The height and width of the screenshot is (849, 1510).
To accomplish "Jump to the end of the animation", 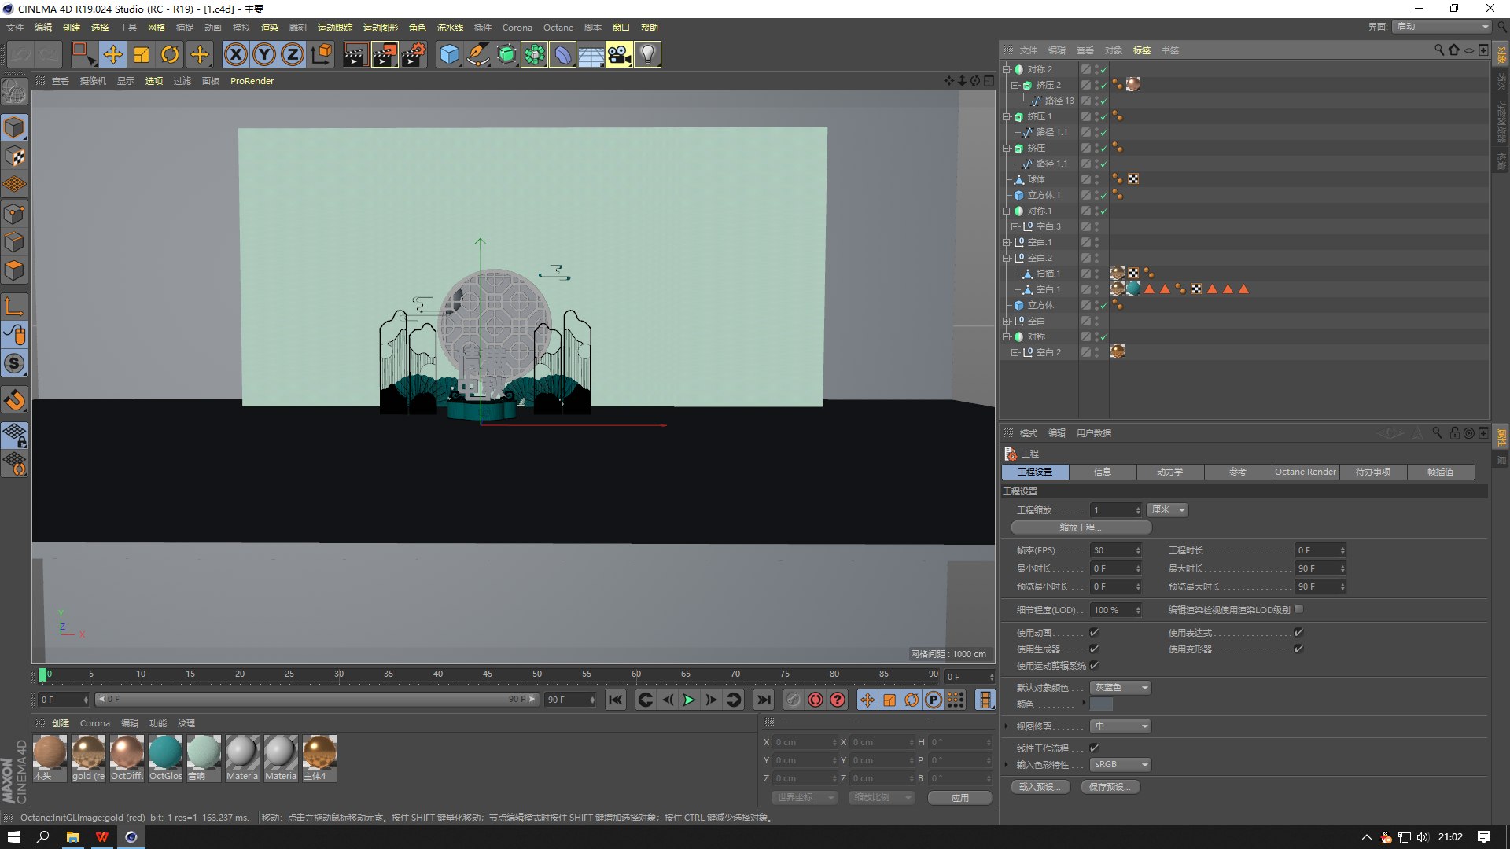I will coord(763,700).
